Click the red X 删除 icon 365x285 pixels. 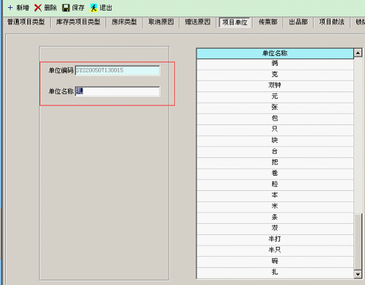[38, 8]
